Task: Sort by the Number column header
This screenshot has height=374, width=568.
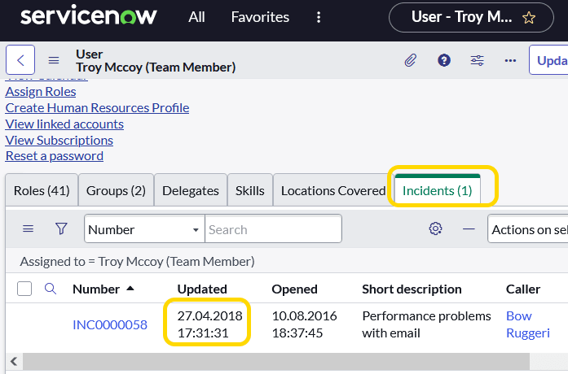Action: point(96,289)
